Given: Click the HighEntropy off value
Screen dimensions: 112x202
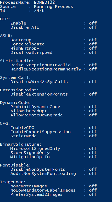Looking at the screenshot, I should pyautogui.click(x=93, y=48).
